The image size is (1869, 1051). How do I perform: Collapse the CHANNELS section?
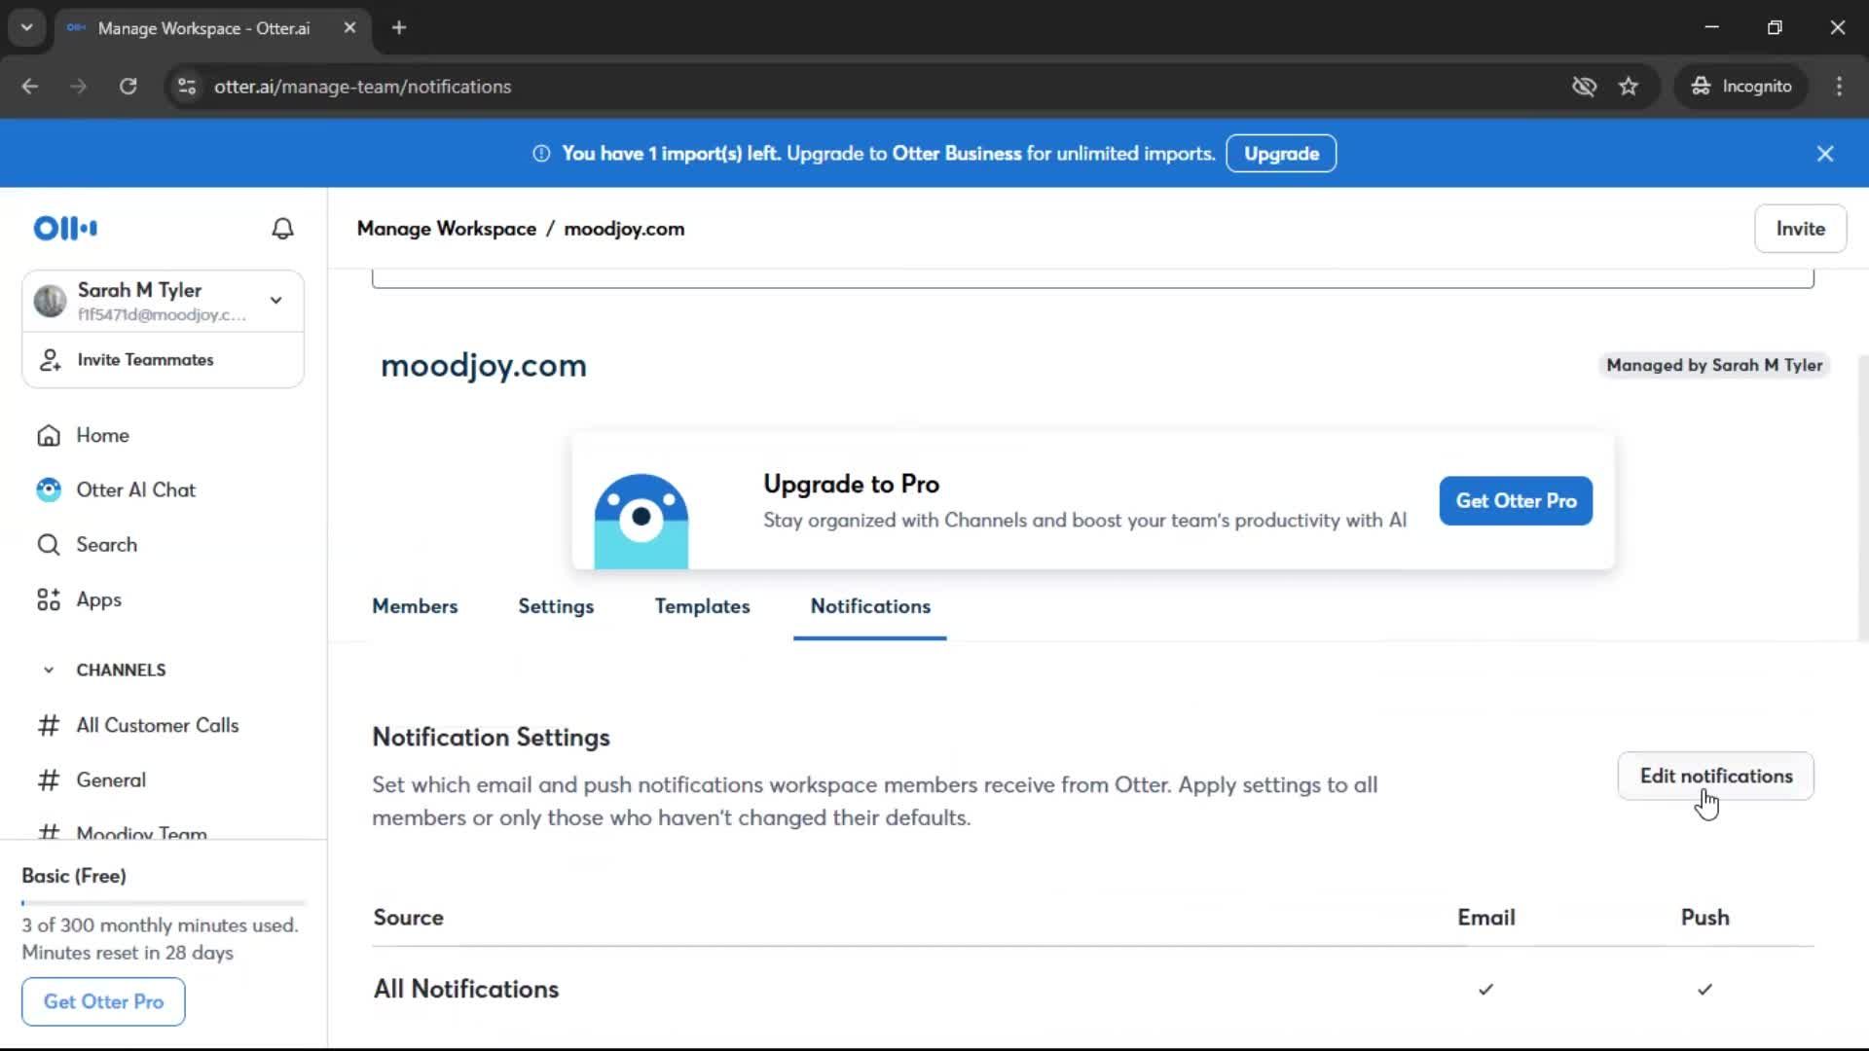[49, 670]
